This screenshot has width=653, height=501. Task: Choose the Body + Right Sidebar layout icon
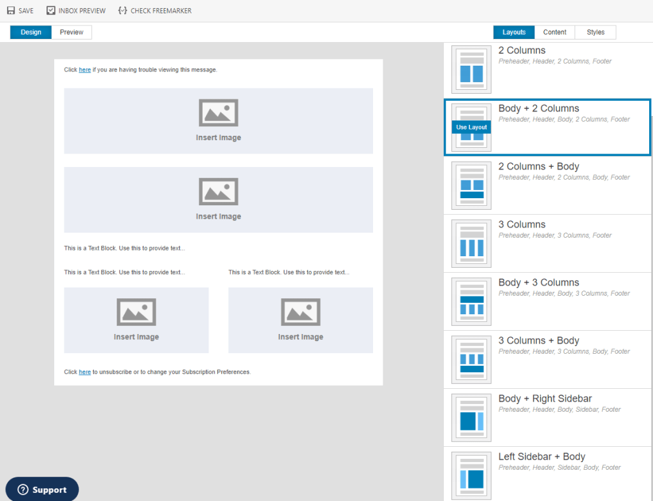pos(471,417)
